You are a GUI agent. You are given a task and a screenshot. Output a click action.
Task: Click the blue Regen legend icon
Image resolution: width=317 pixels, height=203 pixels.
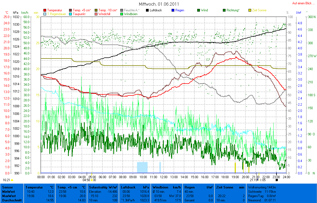point(173,10)
